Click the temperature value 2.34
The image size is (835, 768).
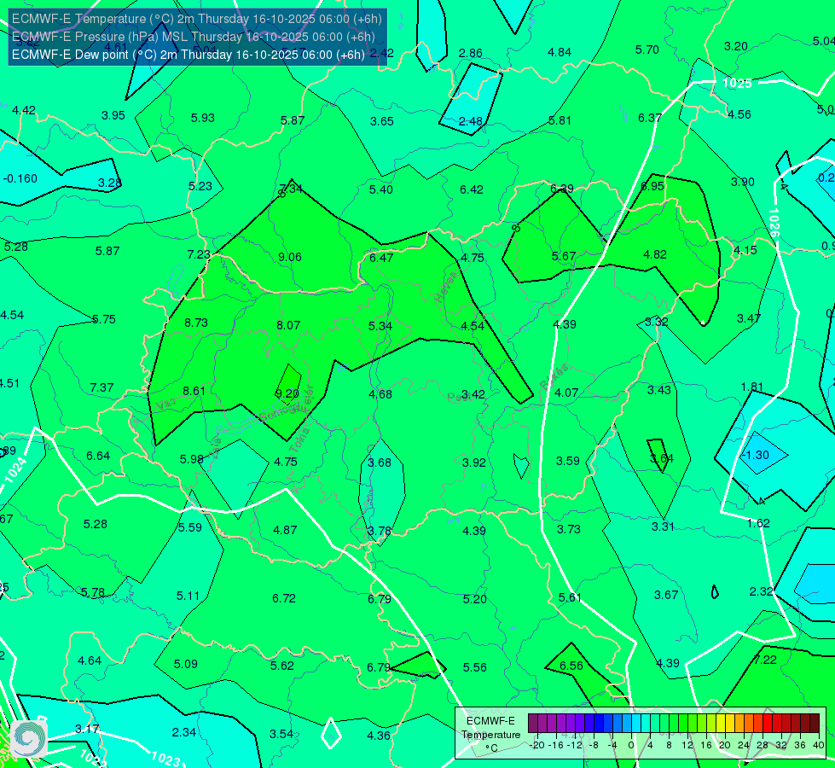click(183, 732)
